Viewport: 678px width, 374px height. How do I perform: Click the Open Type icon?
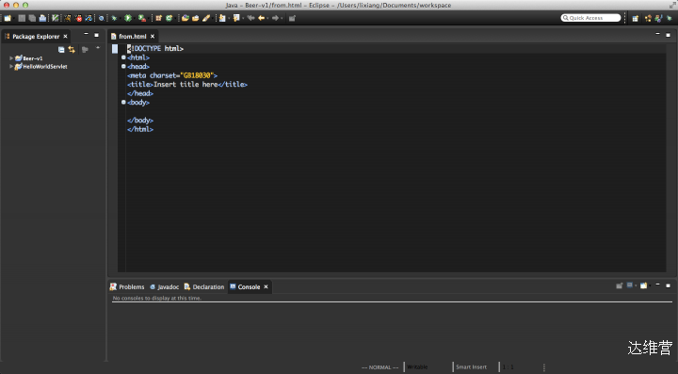point(186,18)
